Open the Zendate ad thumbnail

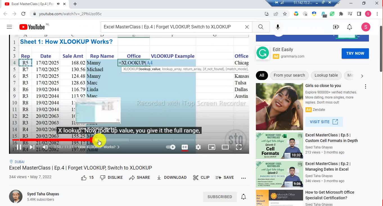[x=279, y=107]
